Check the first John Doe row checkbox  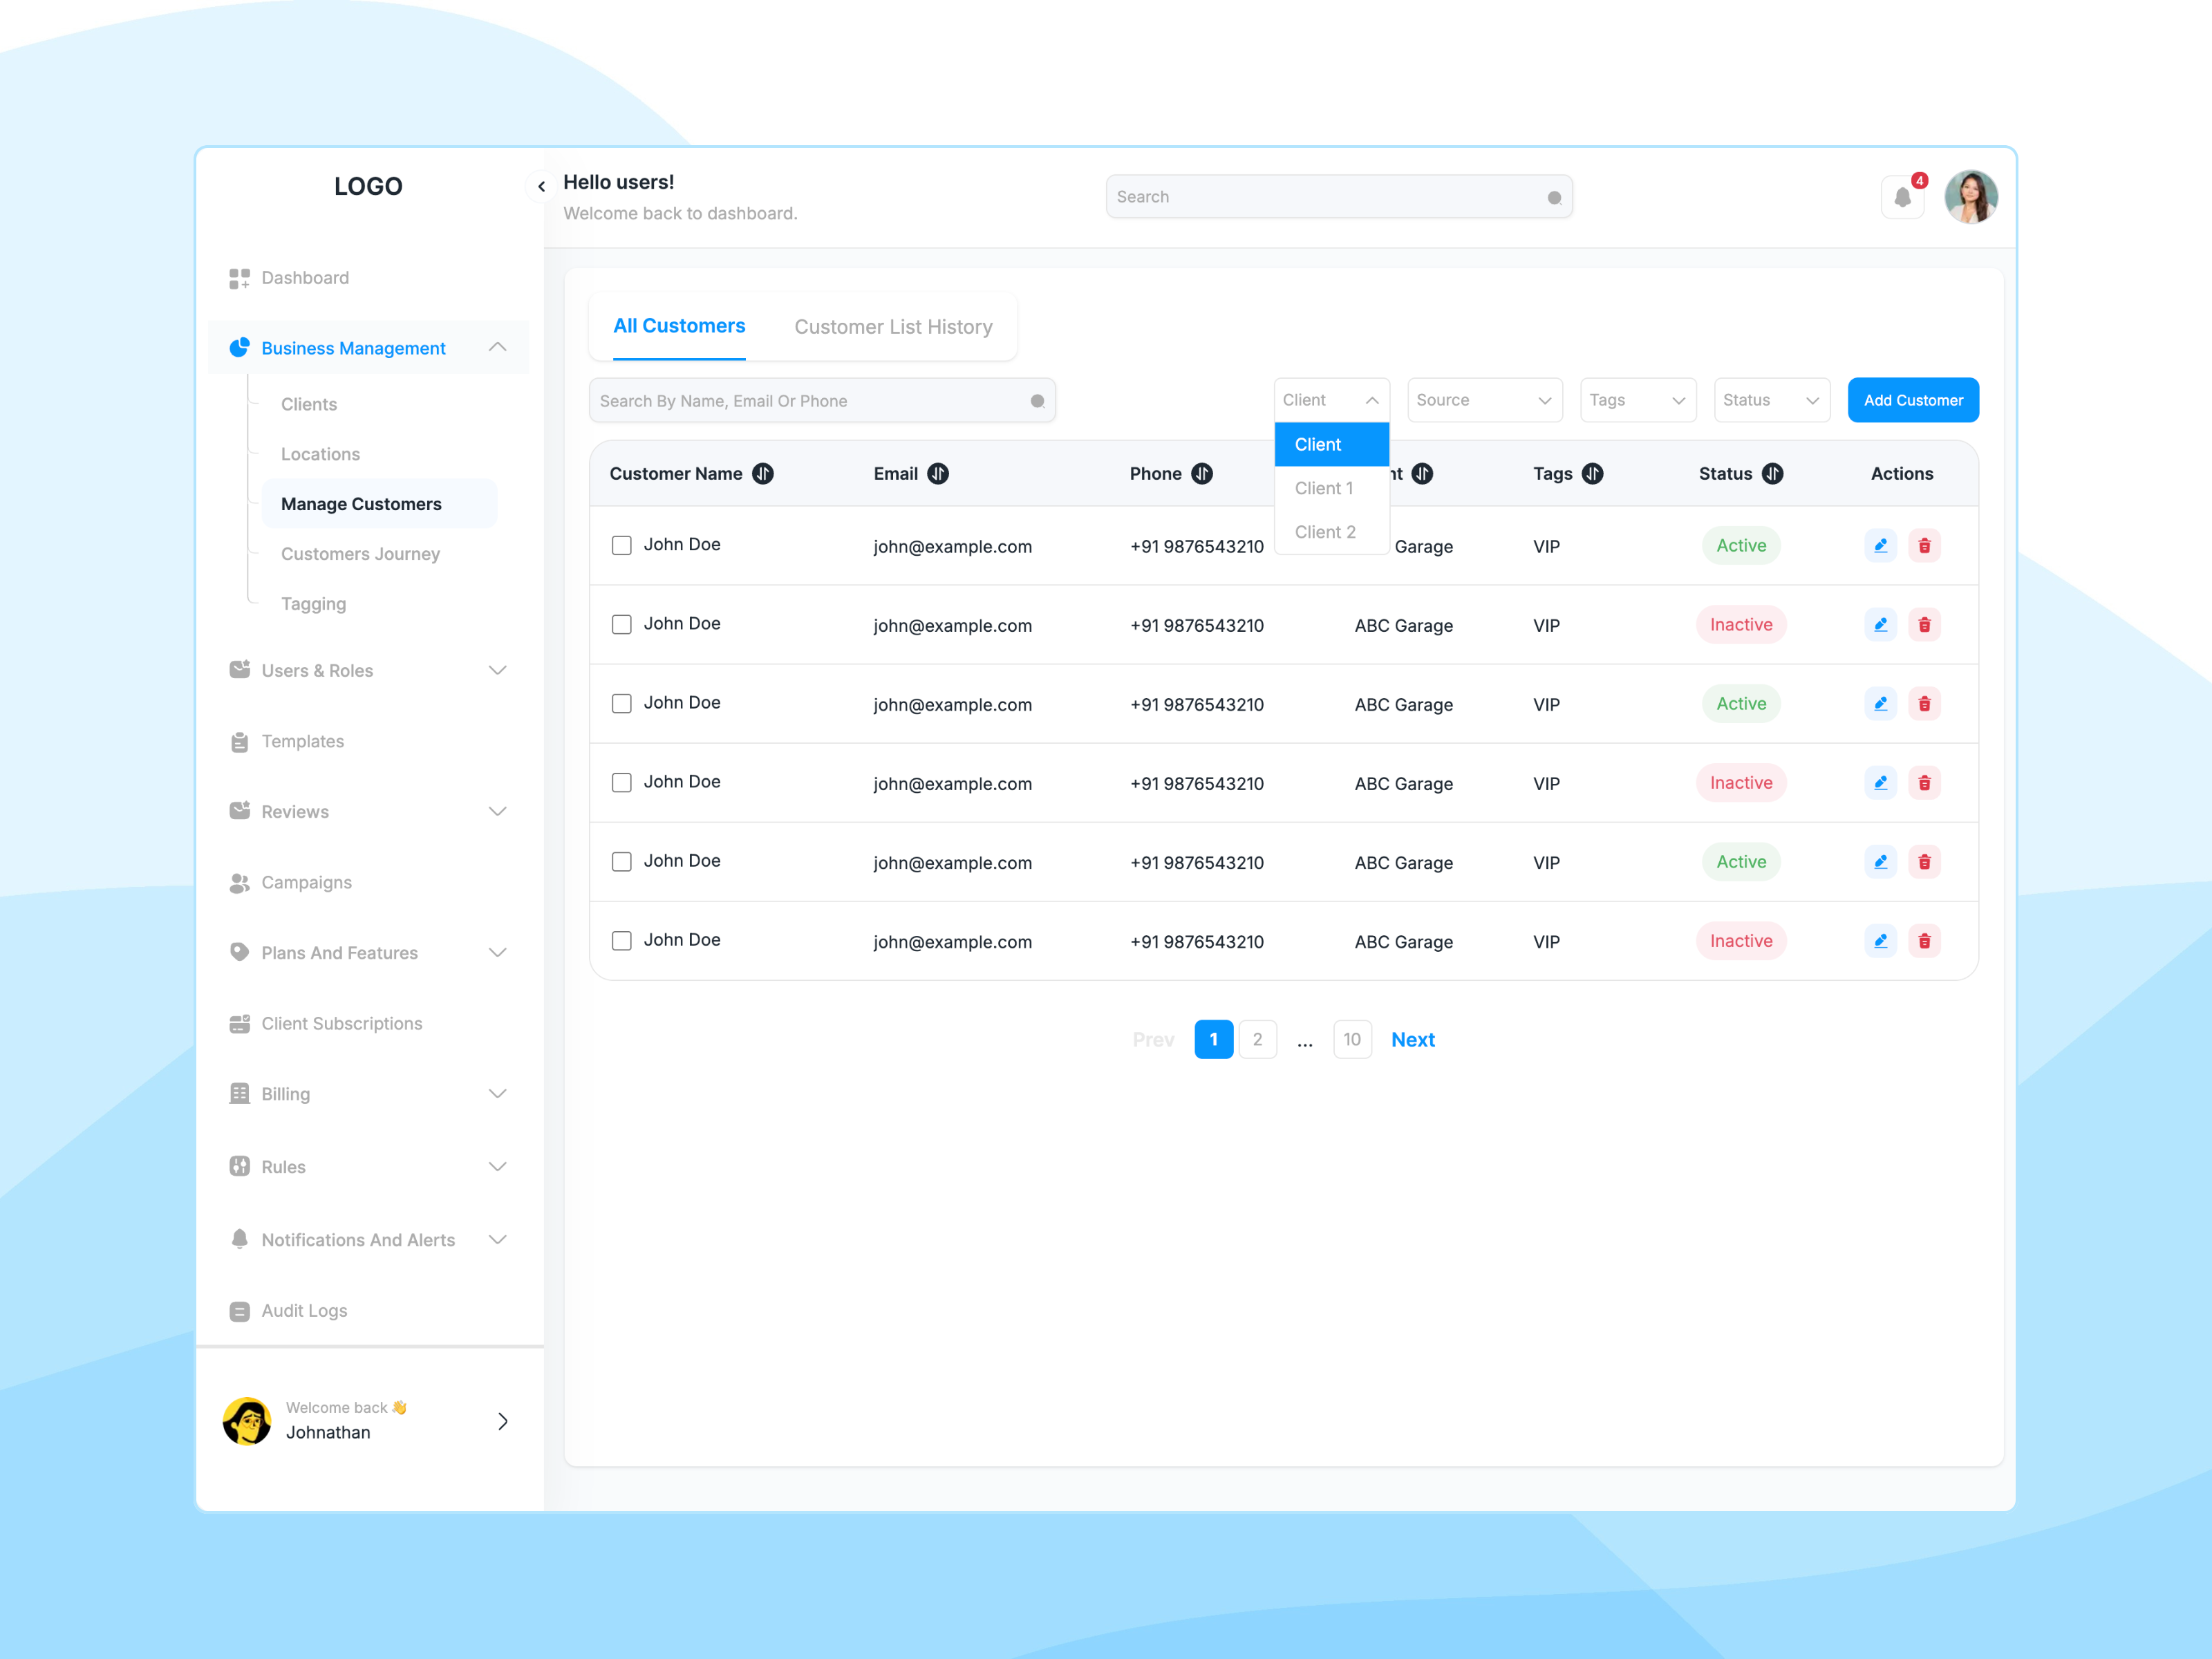pos(621,546)
